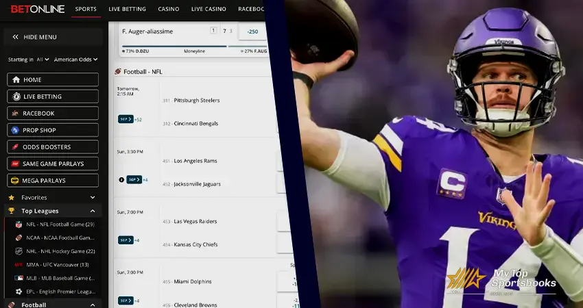Screen dimensions: 583x308
Task: Click the Football - NFL header icon
Action: tap(118, 71)
